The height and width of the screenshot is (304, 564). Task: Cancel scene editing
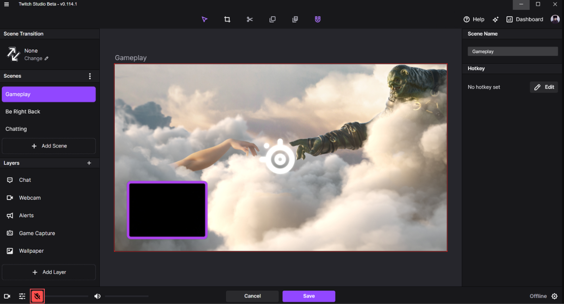252,296
